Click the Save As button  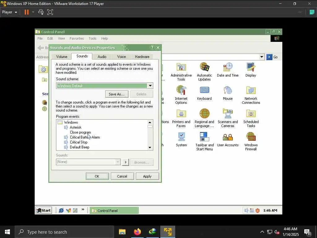pos(117,94)
